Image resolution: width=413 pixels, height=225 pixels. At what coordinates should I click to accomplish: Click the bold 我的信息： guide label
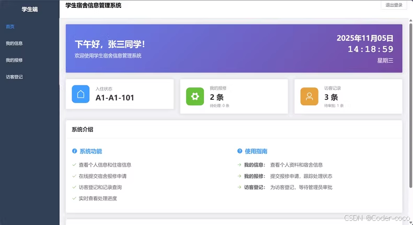[x=255, y=165]
